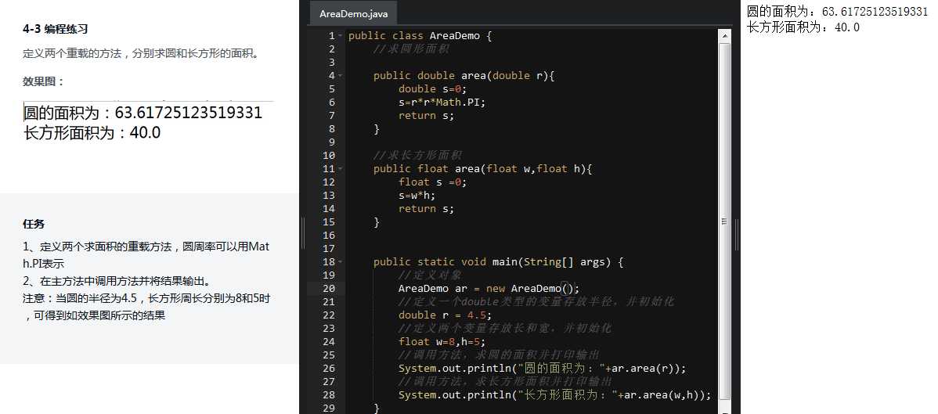Click "return s;" on line 7

427,116
